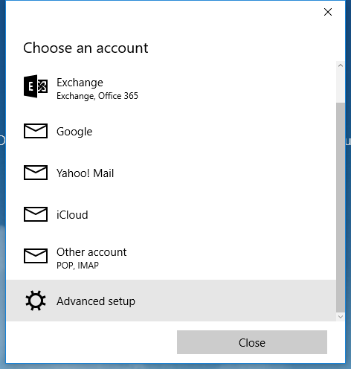Select the Yahoo! Mail label
Screen dimensions: 351x369
[x=86, y=173]
